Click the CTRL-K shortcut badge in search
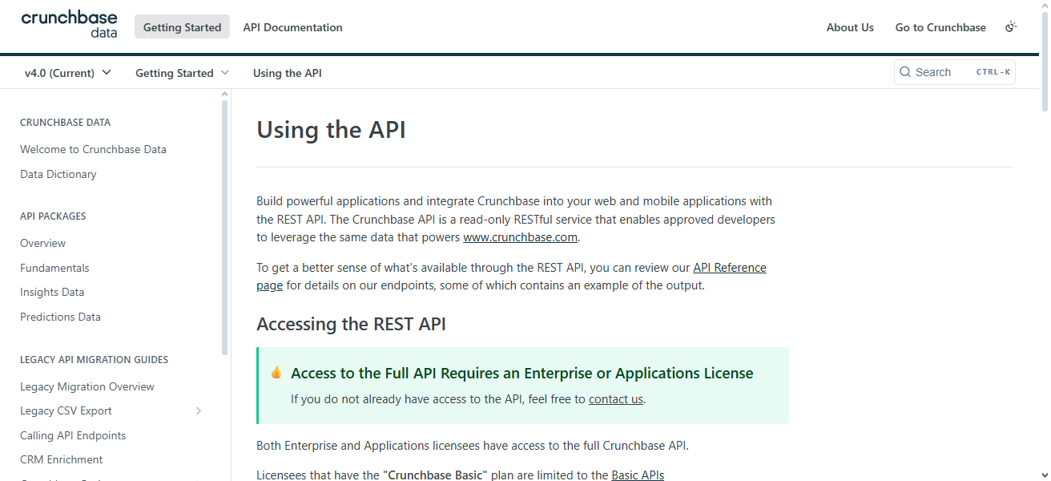 pyautogui.click(x=993, y=71)
